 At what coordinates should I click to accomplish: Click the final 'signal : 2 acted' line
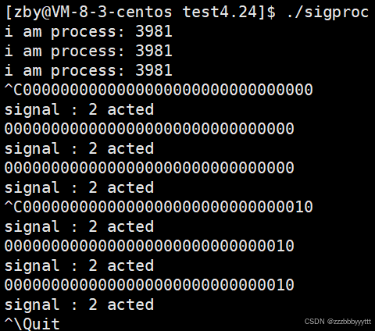[79, 305]
